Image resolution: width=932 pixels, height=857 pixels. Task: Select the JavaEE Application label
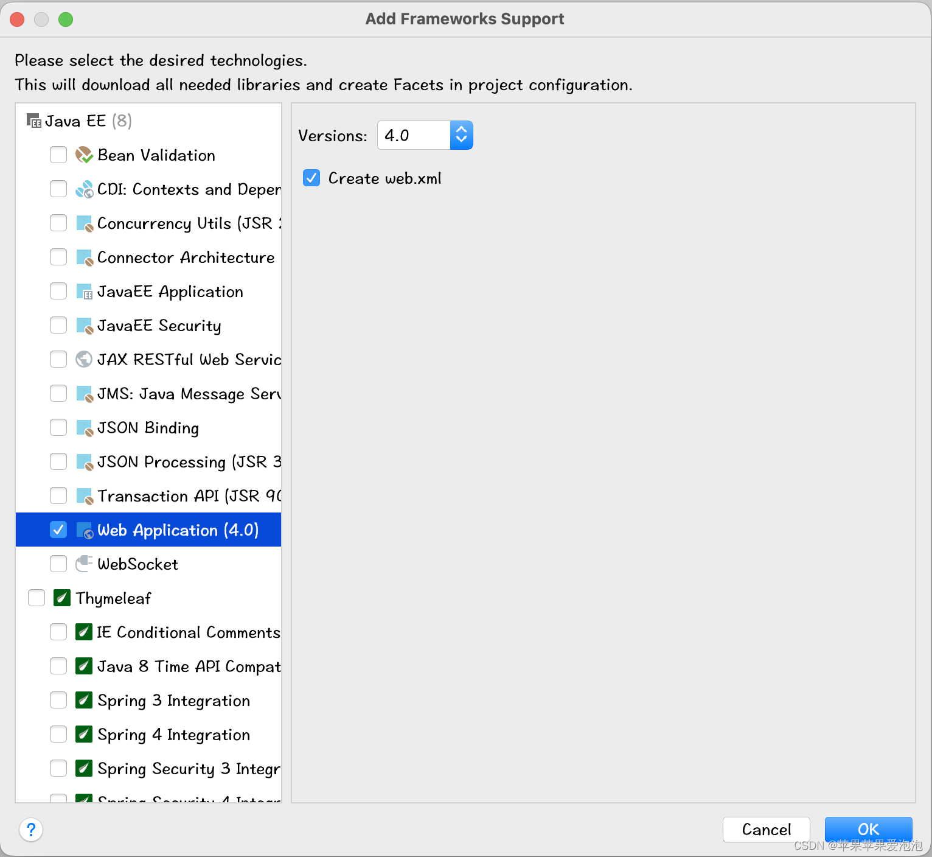170,292
